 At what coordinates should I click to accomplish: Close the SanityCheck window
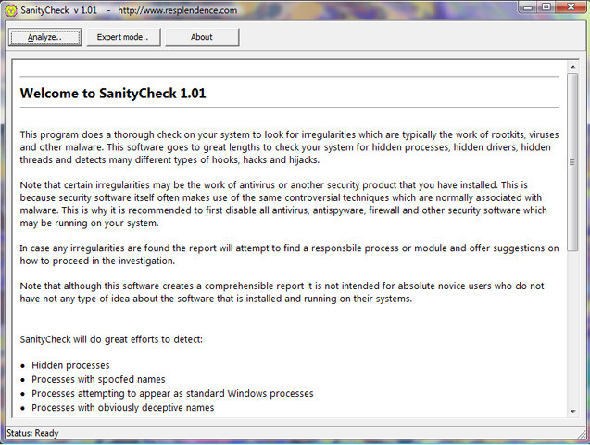pyautogui.click(x=571, y=7)
